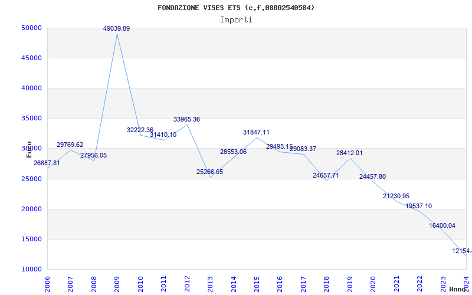The width and height of the screenshot is (472, 295).
Task: Click data label 24457.80
Action: tap(372, 176)
